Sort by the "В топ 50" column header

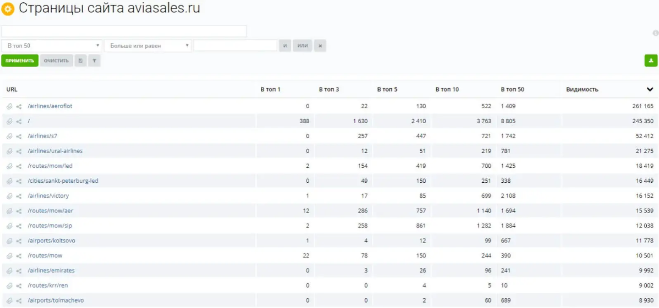pos(513,89)
